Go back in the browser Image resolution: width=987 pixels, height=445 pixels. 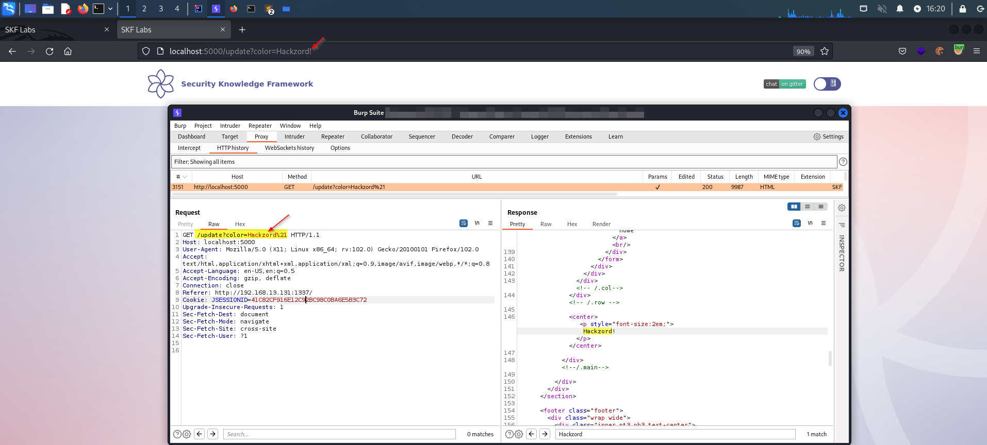12,51
